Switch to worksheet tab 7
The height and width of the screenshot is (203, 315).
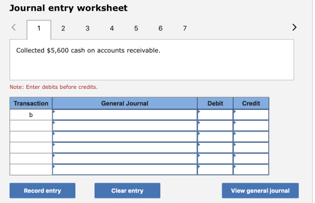click(184, 28)
